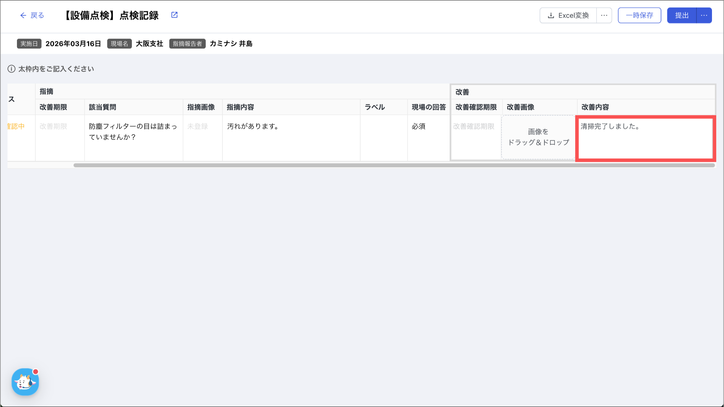Screen dimensions: 724x407
Task: Expand the options menu beside 提出
Action: 704,16
